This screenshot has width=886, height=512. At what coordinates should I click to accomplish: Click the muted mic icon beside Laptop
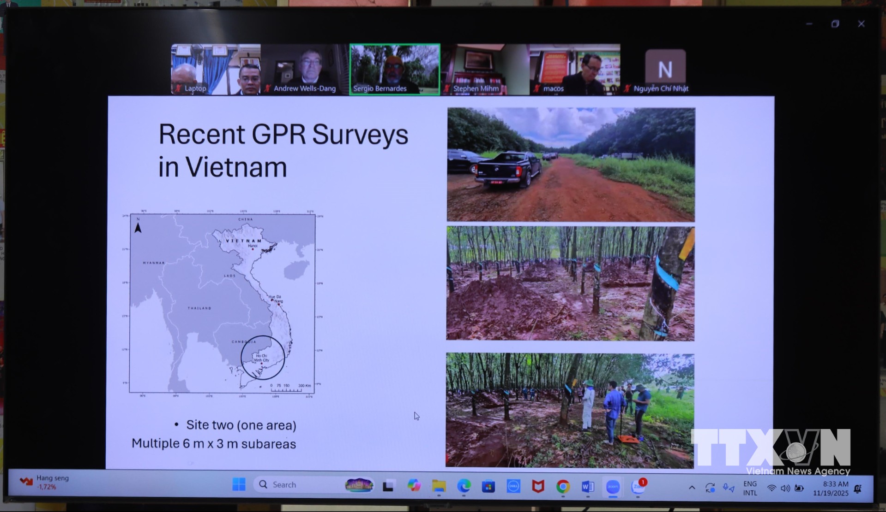(178, 88)
